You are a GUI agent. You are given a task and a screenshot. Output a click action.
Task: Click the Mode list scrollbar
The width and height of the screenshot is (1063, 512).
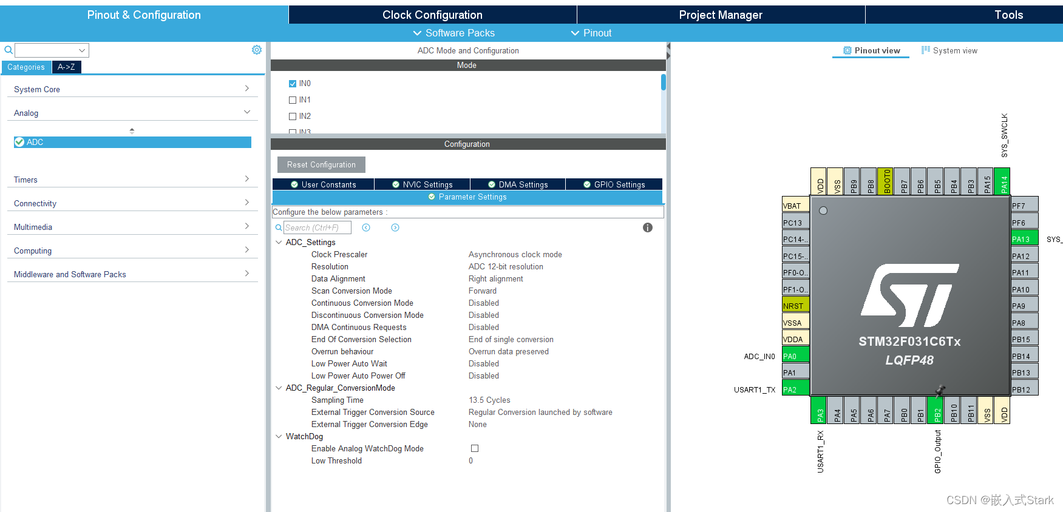663,82
